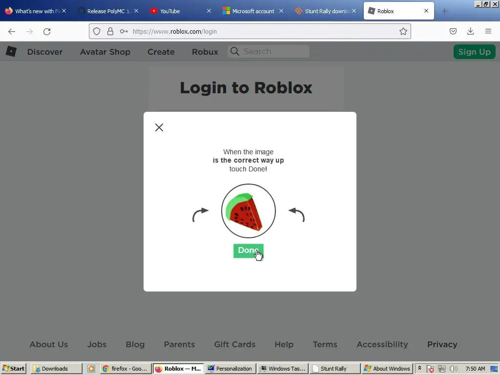
Task: Click the saved password key icon
Action: 124,31
